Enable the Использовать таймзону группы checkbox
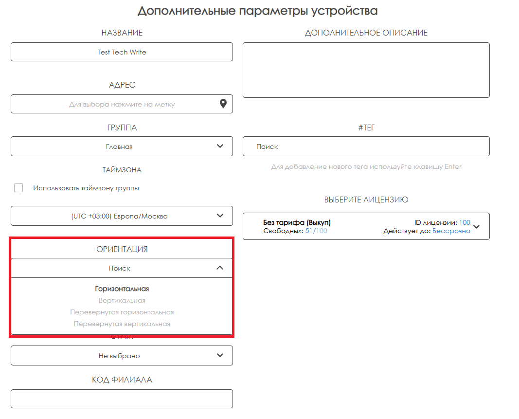 (x=18, y=188)
